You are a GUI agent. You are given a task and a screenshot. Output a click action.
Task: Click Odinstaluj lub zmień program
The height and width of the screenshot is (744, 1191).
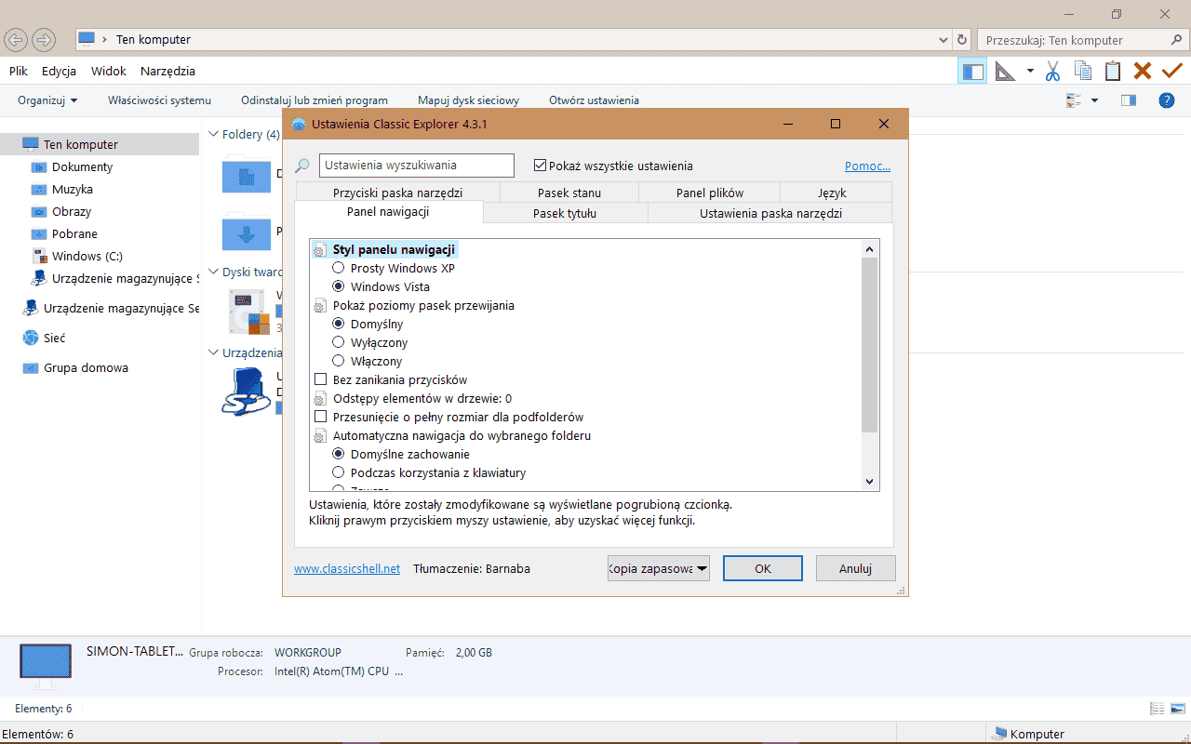pos(314,100)
